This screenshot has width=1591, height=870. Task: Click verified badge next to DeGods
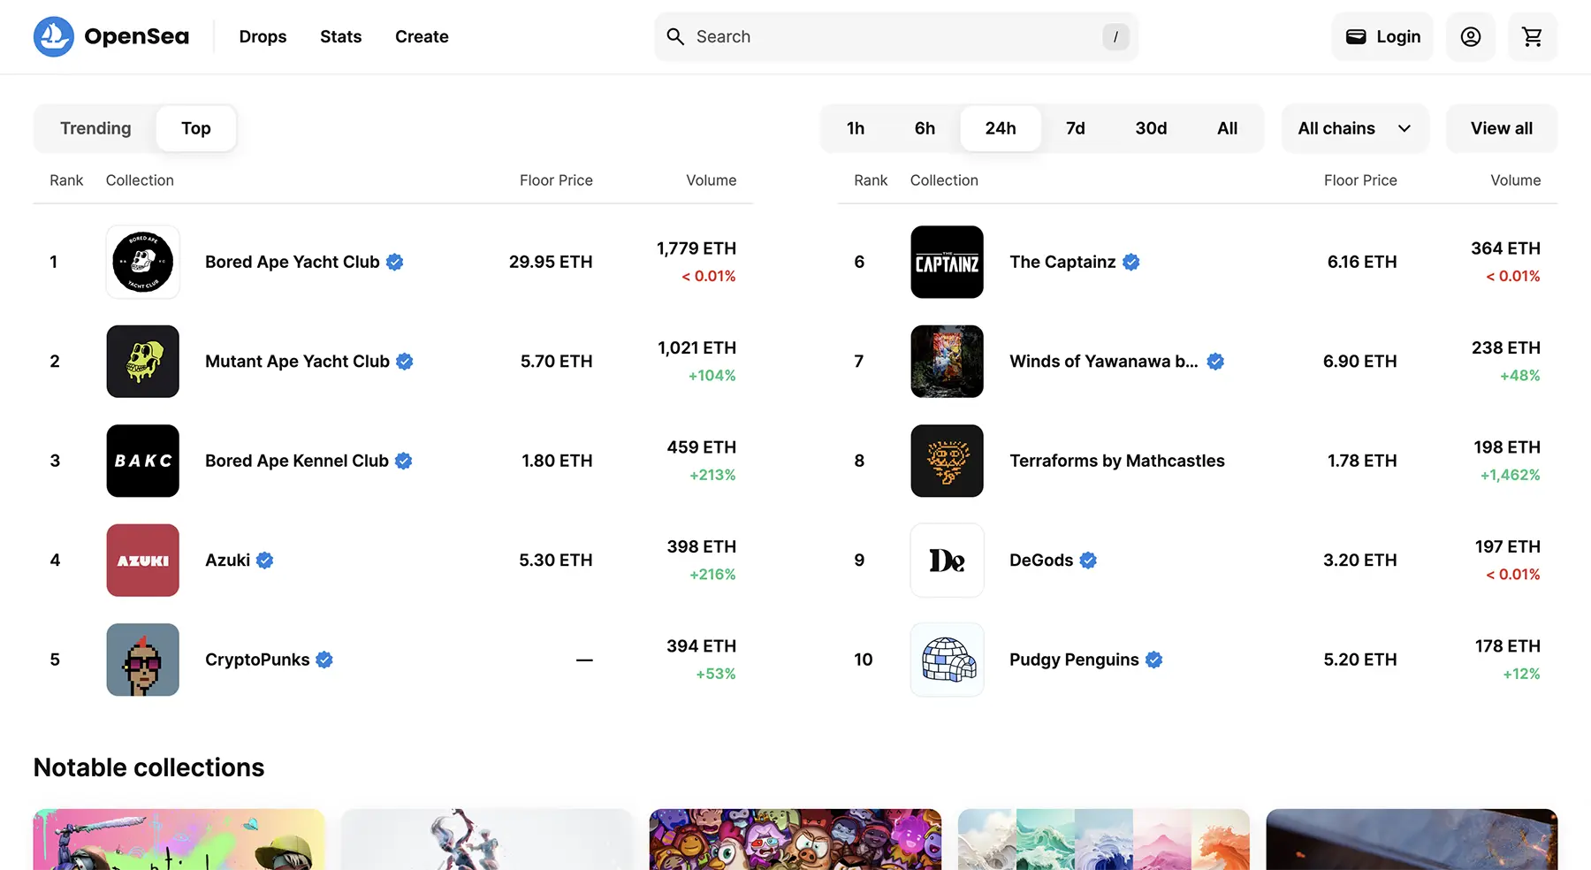click(x=1088, y=561)
